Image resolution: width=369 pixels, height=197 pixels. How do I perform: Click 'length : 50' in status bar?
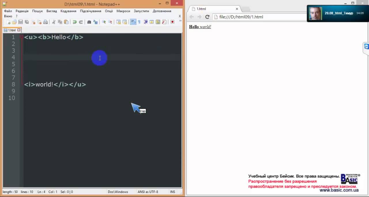(10, 192)
